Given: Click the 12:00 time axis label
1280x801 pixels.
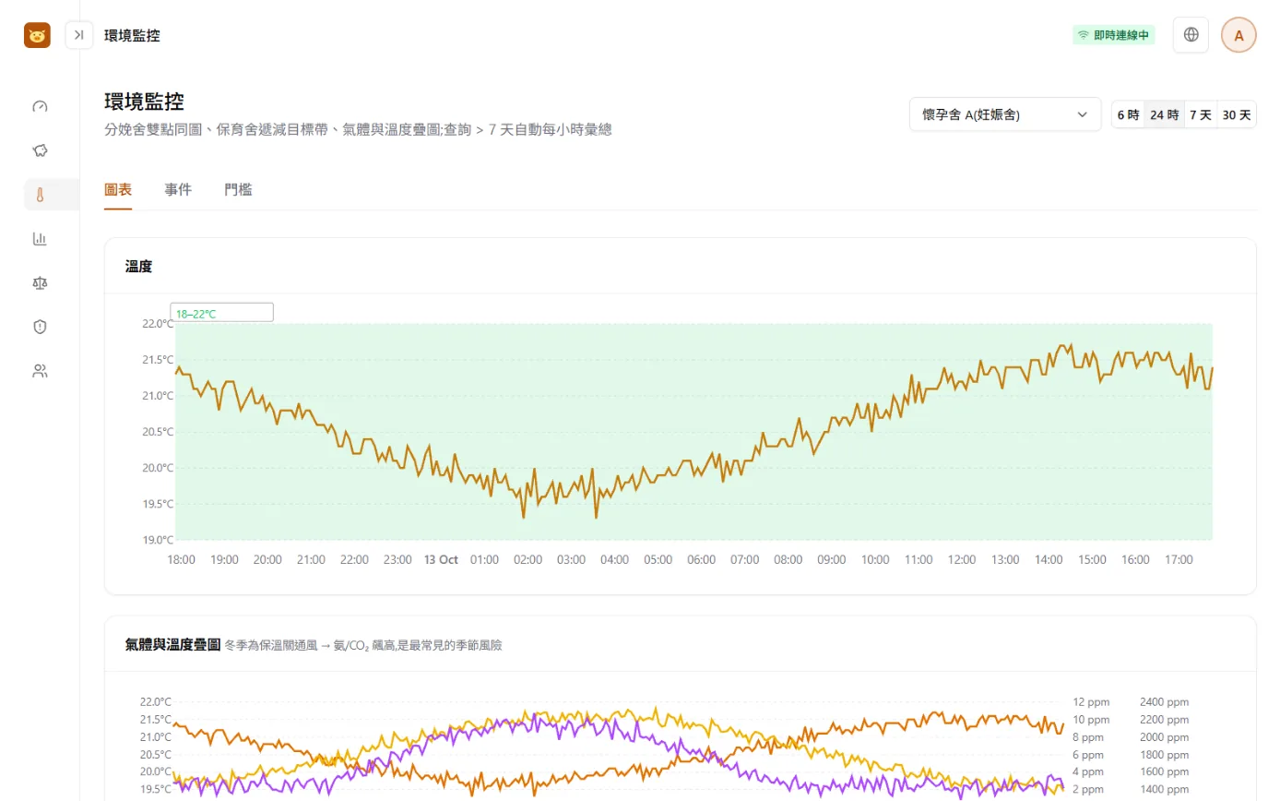Looking at the screenshot, I should (962, 560).
